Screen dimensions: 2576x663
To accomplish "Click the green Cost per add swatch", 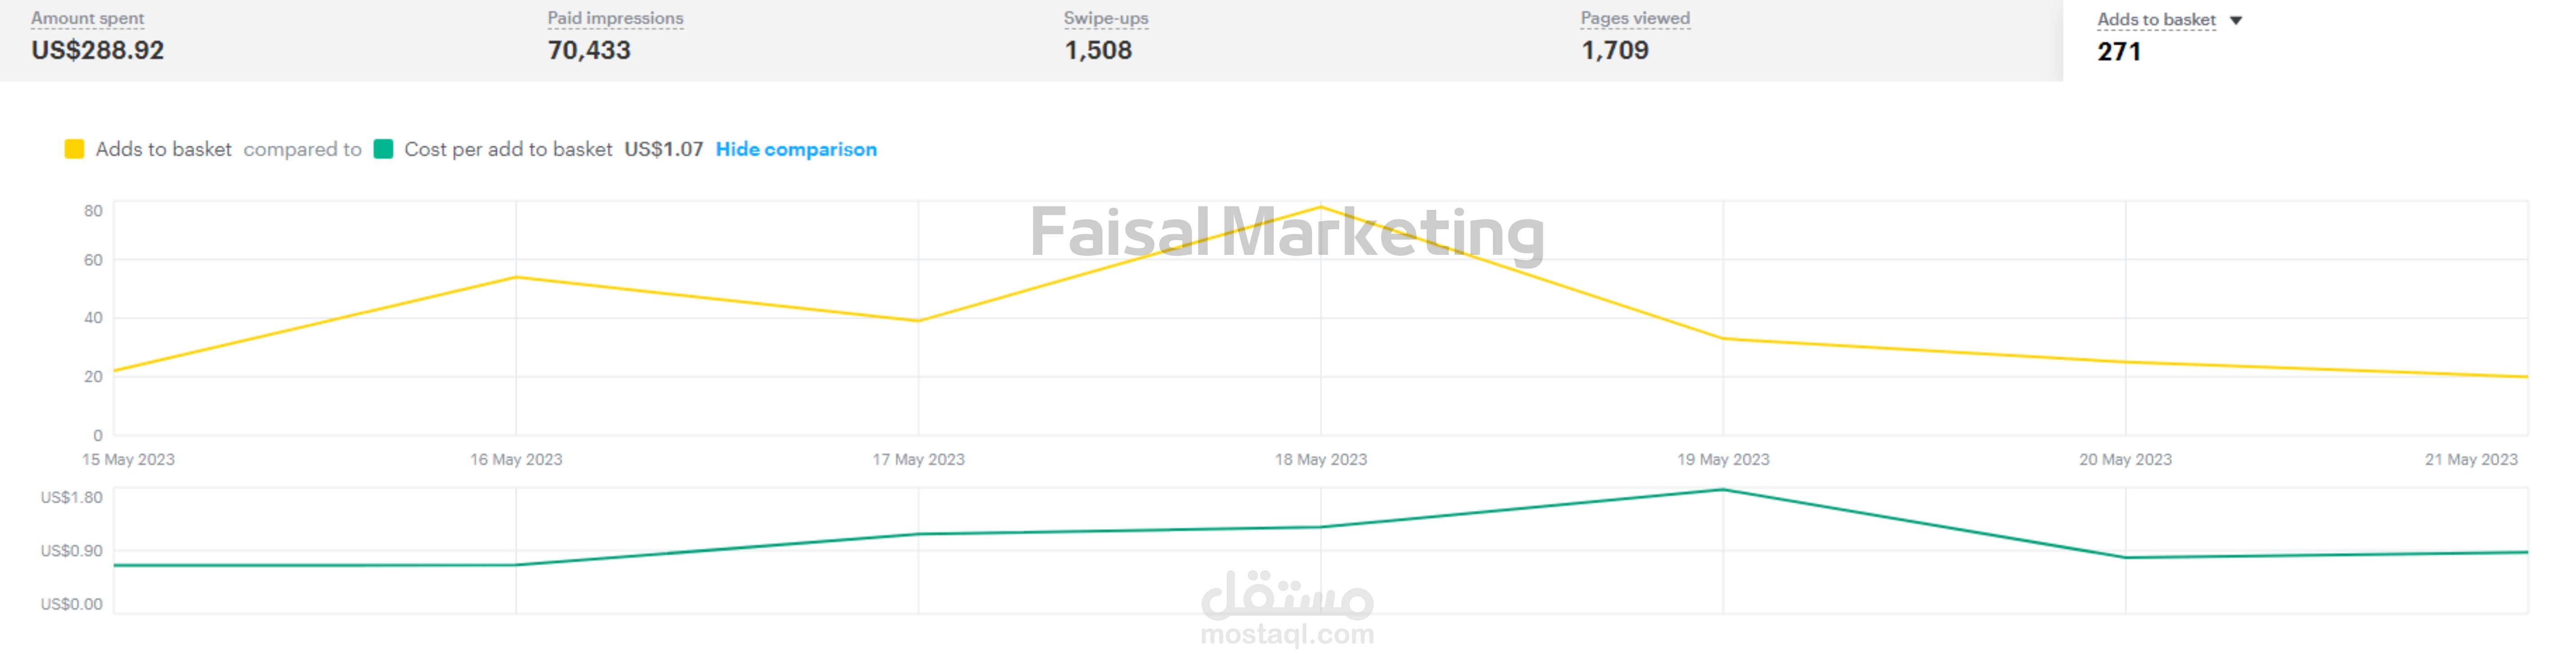I will coord(383,149).
